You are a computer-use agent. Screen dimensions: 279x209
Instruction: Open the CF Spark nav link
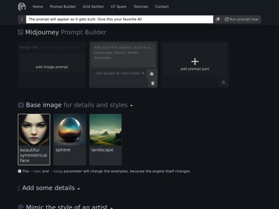[x=119, y=7]
